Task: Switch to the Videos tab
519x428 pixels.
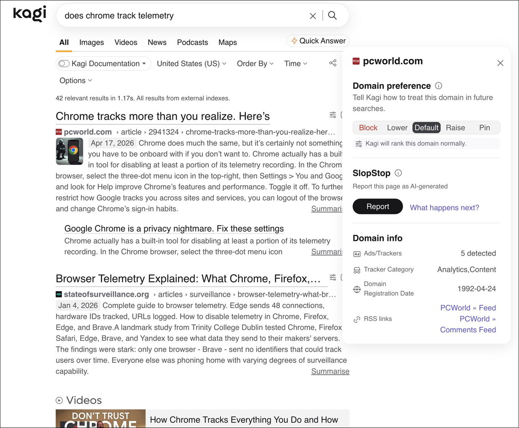Action: (126, 42)
